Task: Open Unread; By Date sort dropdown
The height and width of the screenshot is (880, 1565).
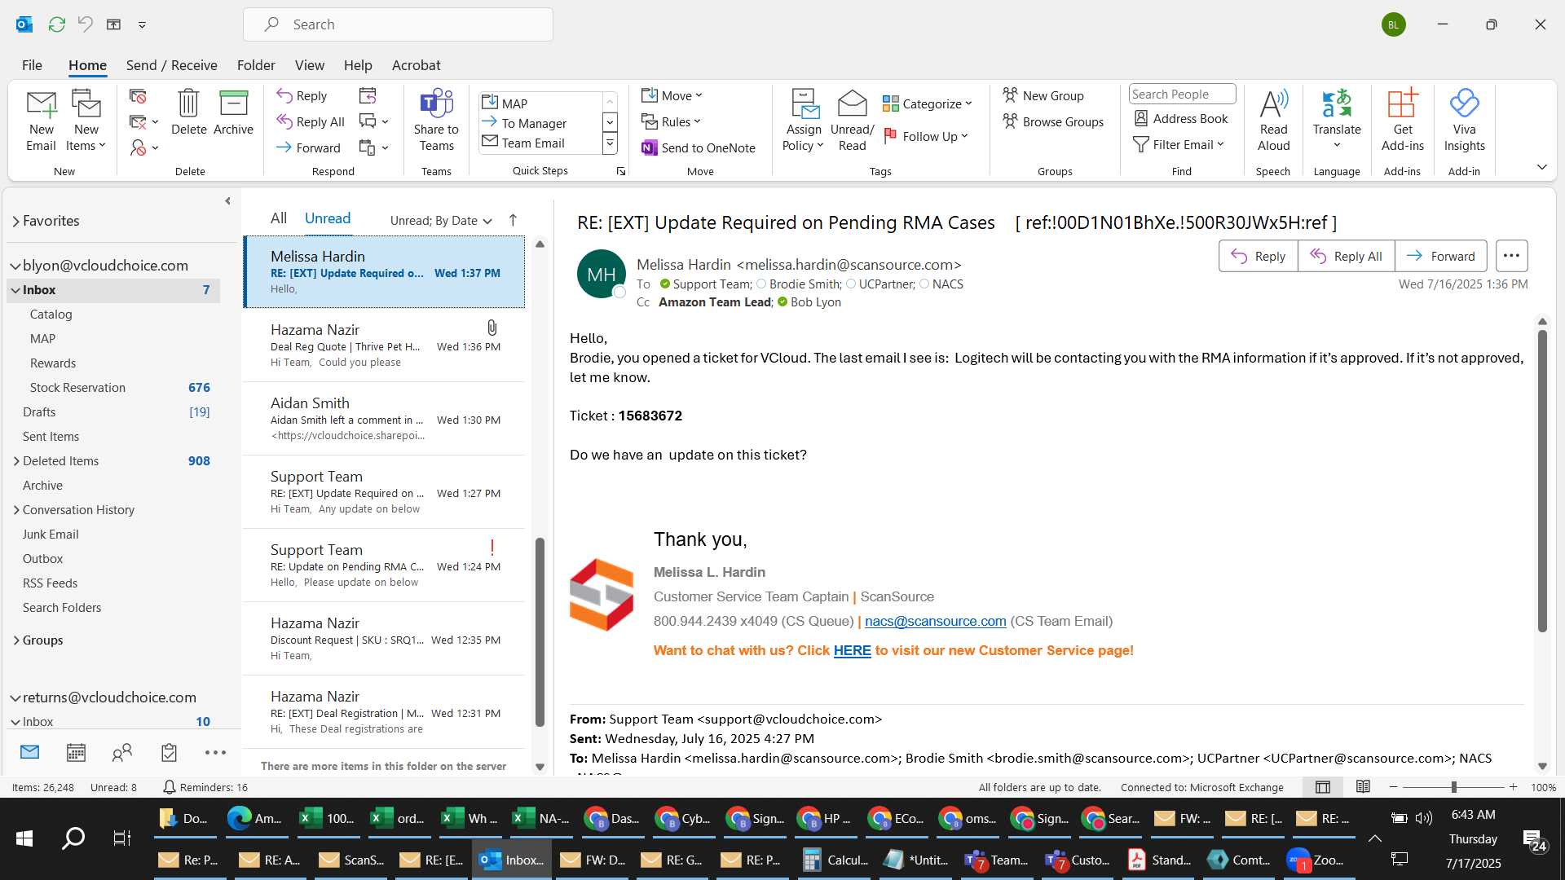Action: [x=441, y=220]
